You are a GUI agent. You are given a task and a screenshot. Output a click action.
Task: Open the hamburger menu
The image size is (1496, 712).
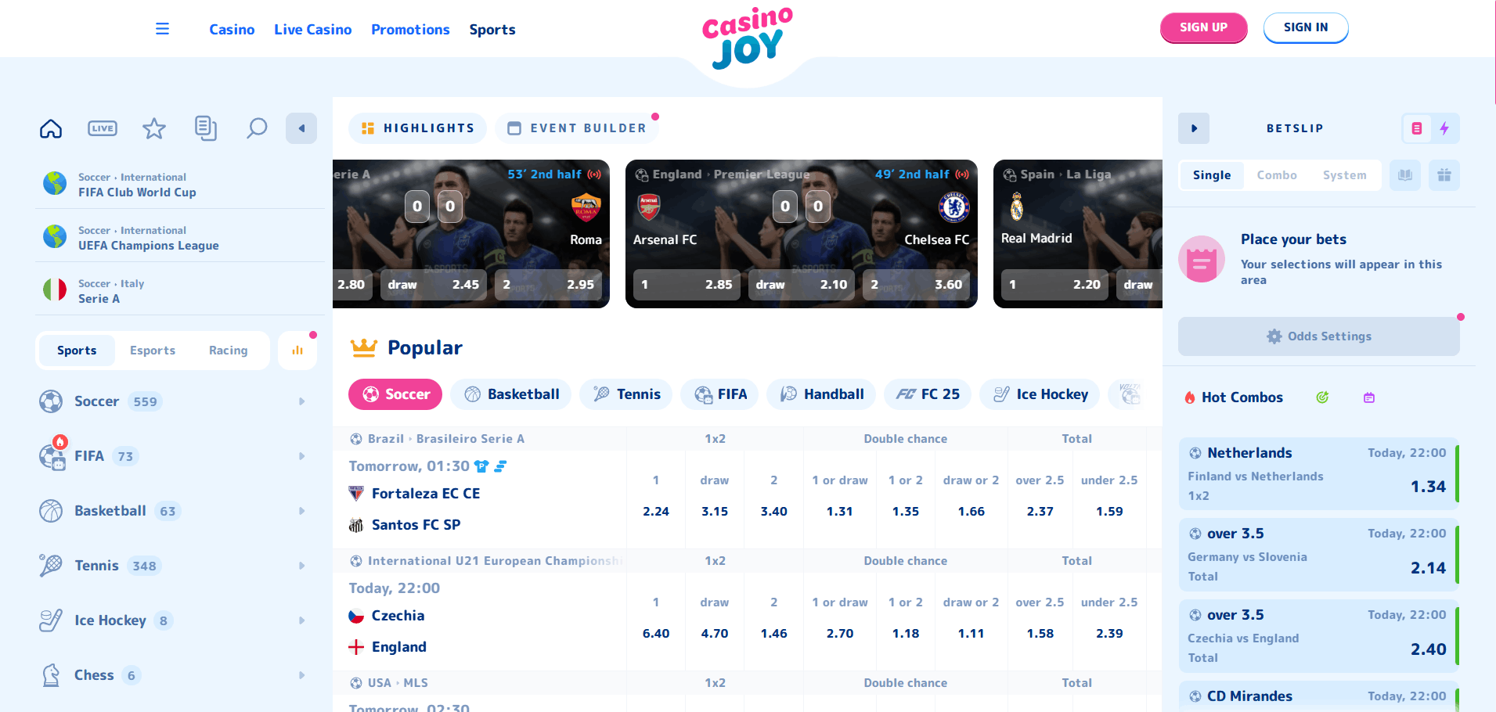(x=162, y=29)
